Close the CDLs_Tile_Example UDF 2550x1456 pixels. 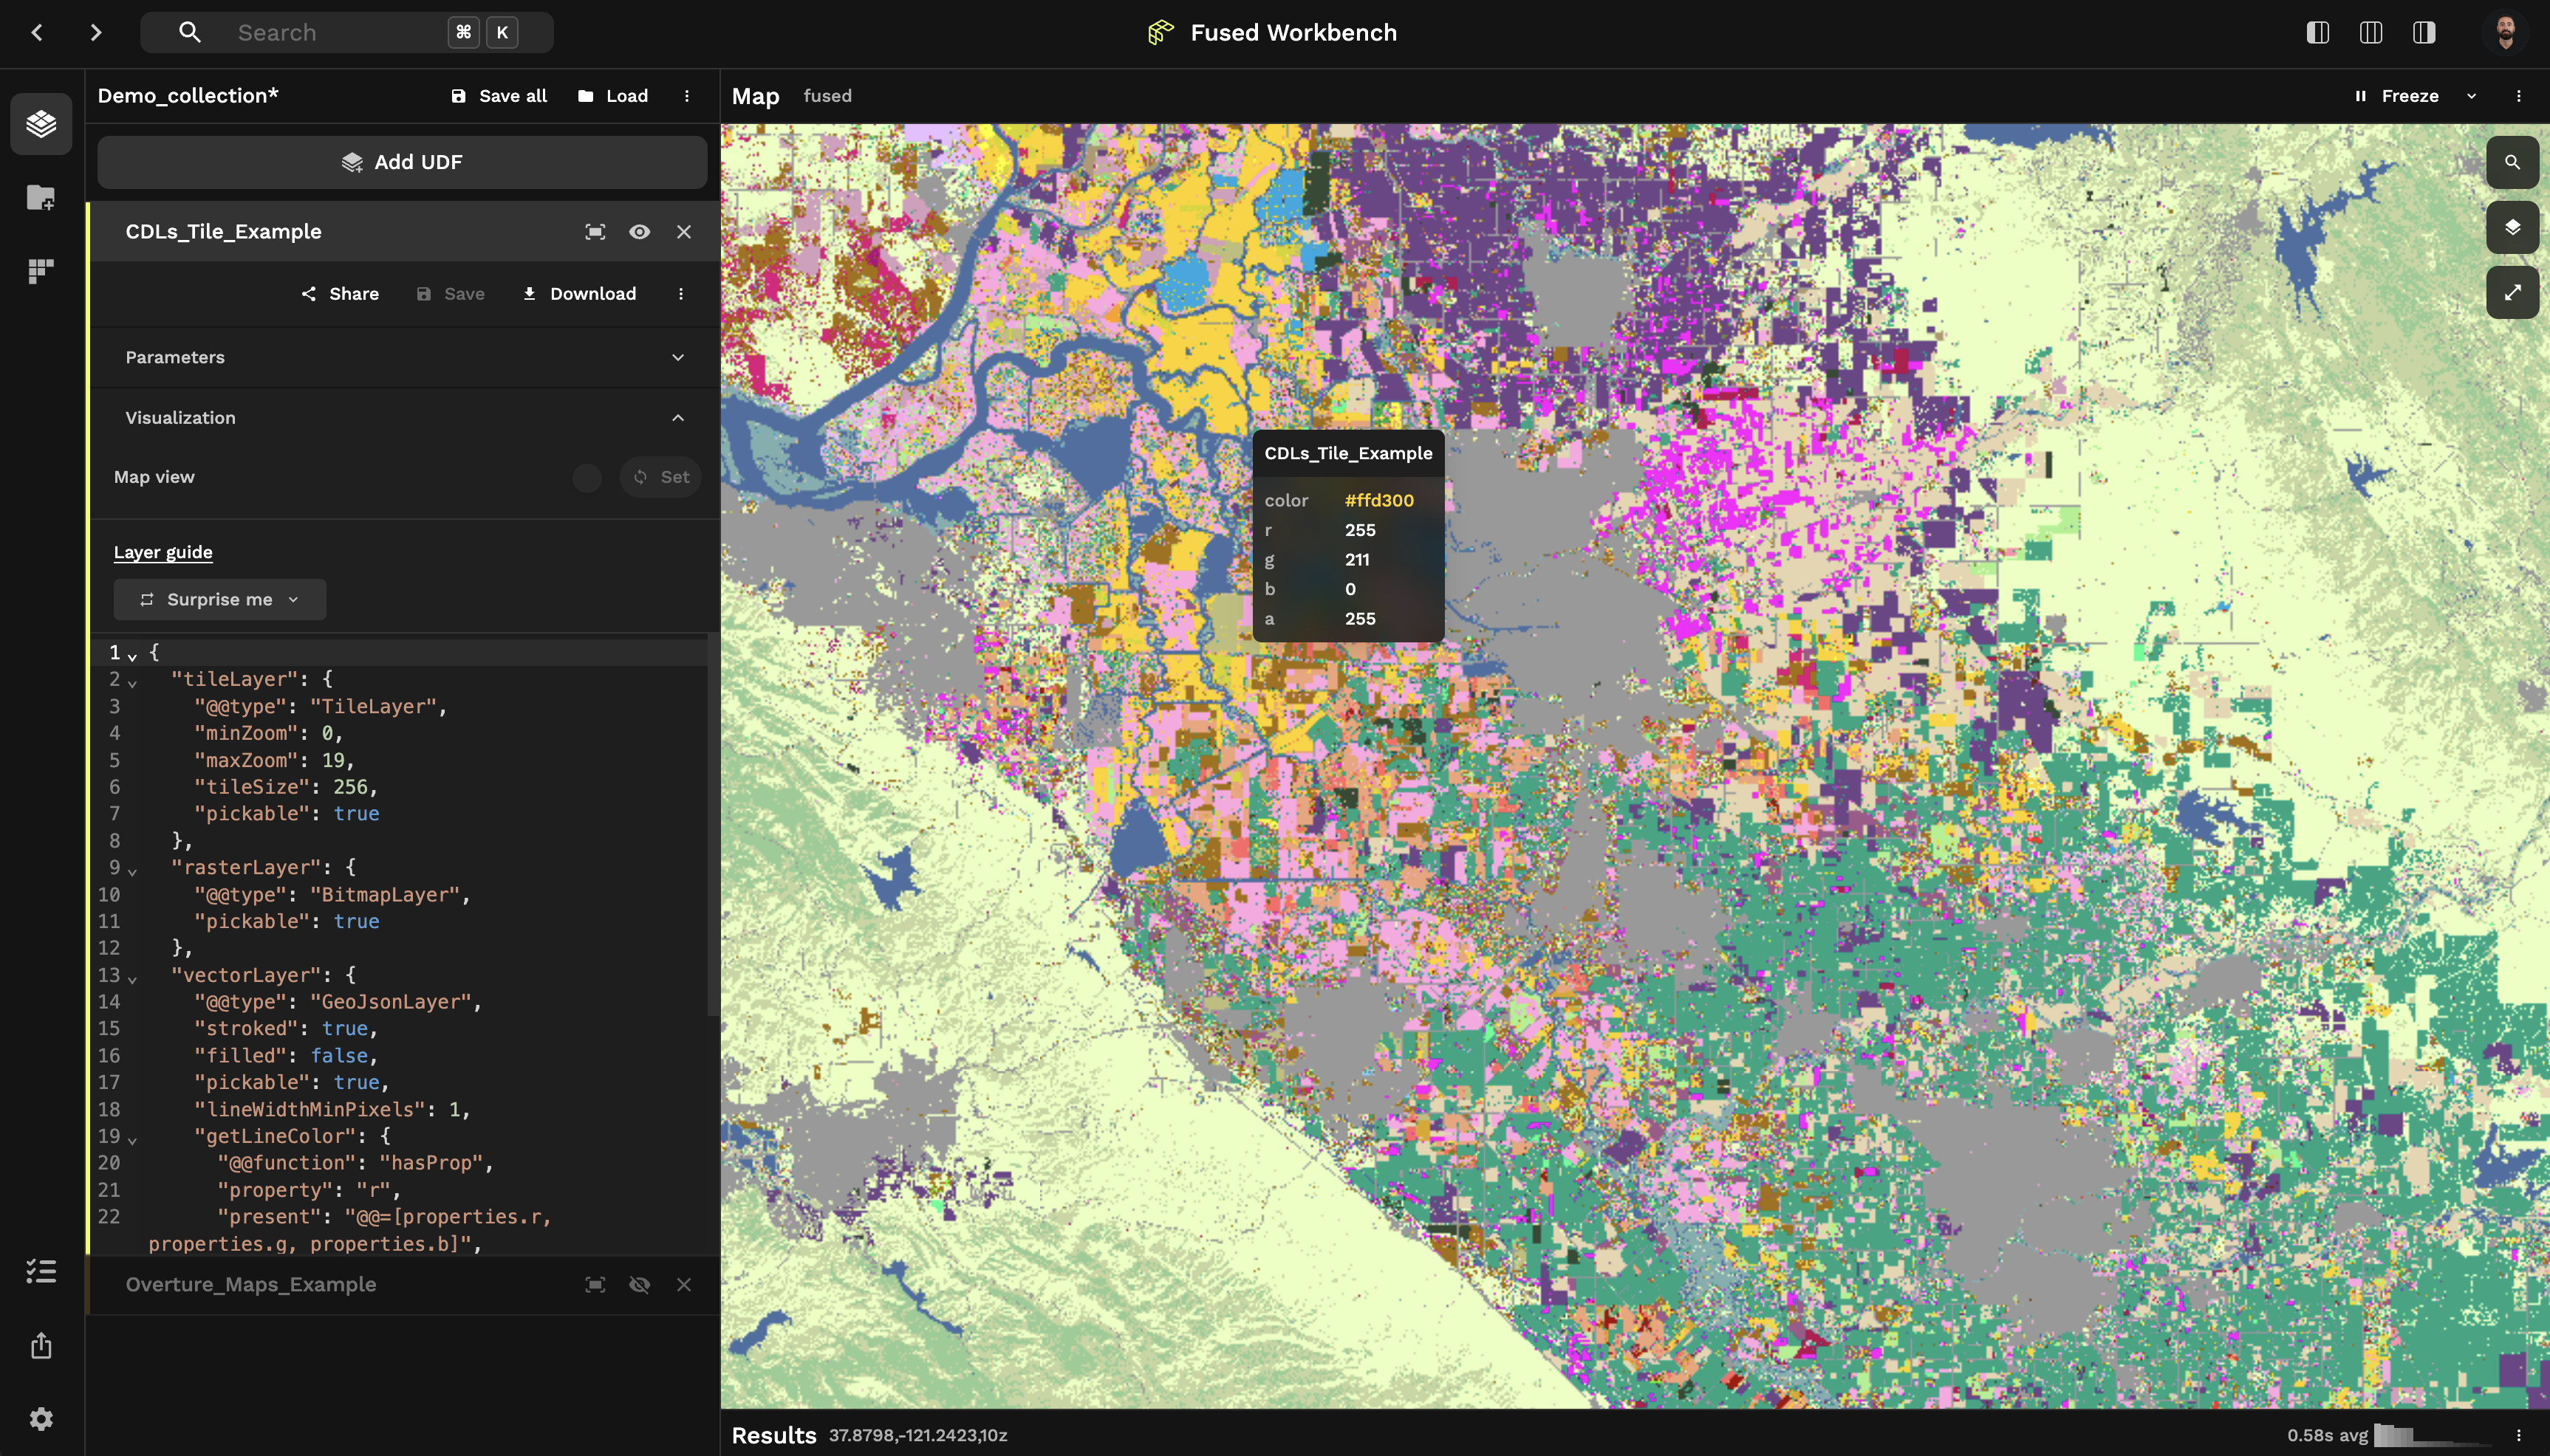pos(683,232)
